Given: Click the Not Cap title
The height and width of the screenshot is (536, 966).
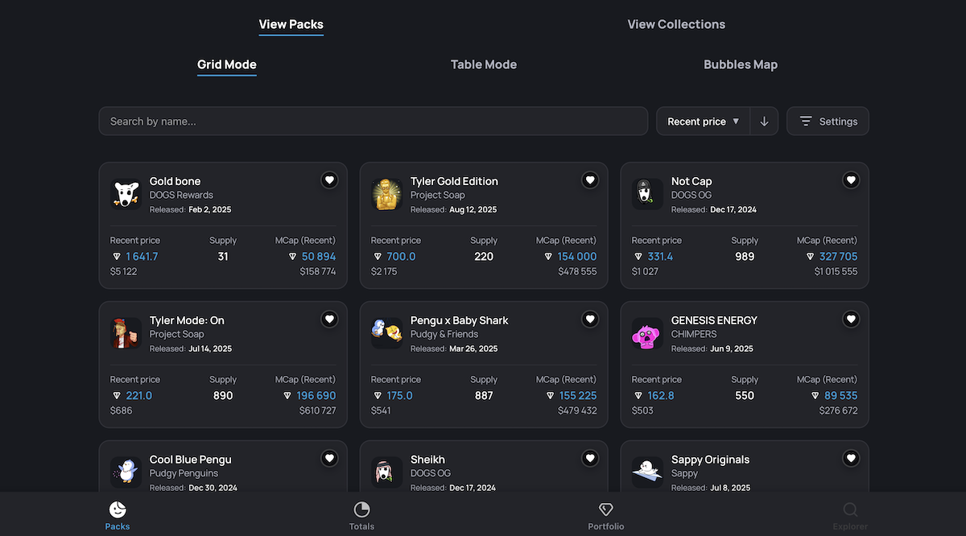Looking at the screenshot, I should 691,181.
